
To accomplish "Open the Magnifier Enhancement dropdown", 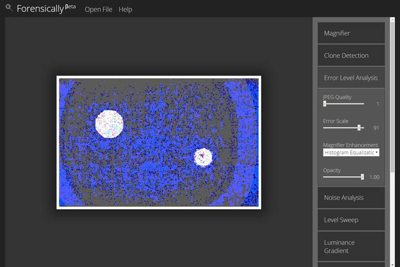I will click(x=351, y=153).
